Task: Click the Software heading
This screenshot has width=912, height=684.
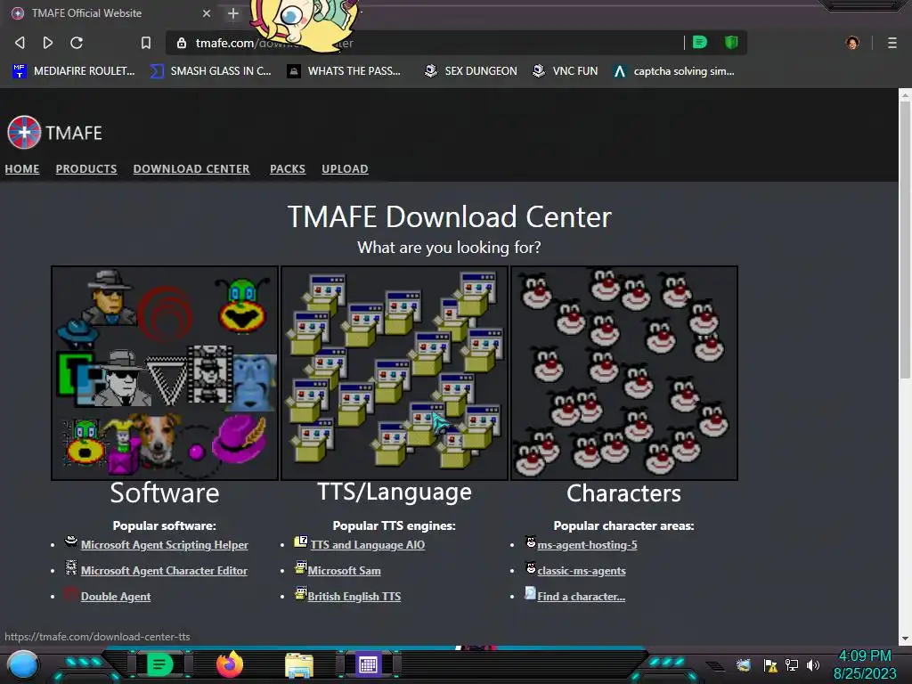Action: tap(165, 493)
